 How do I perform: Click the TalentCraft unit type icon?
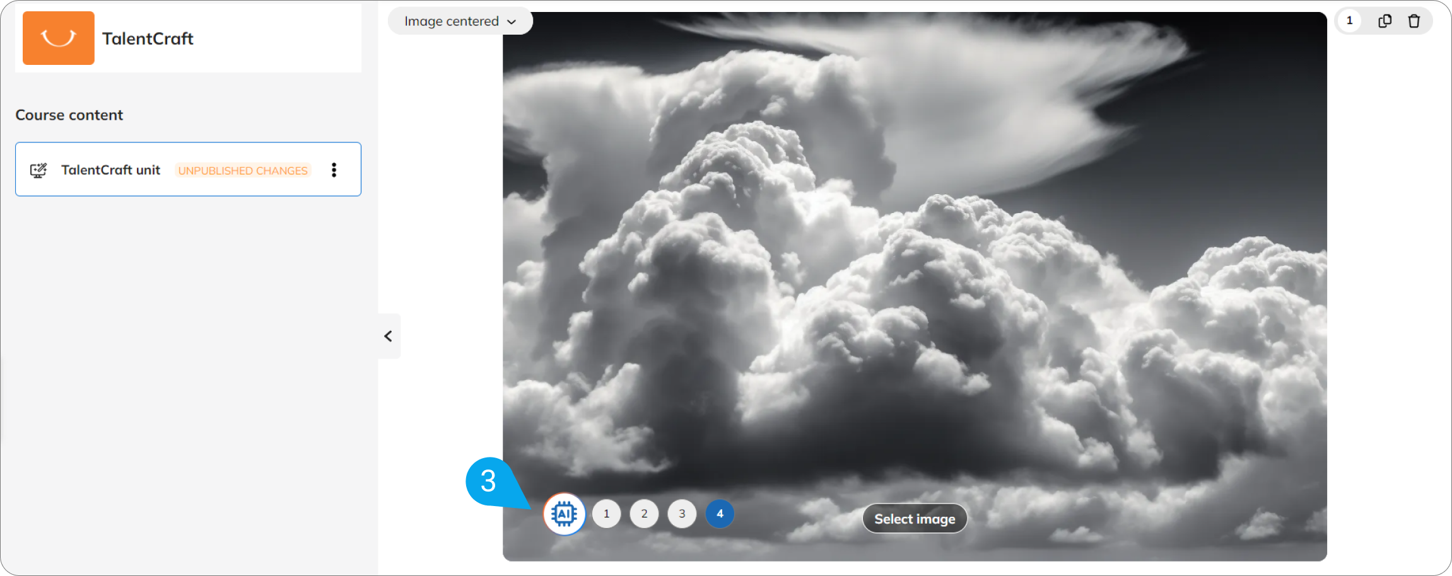[38, 170]
